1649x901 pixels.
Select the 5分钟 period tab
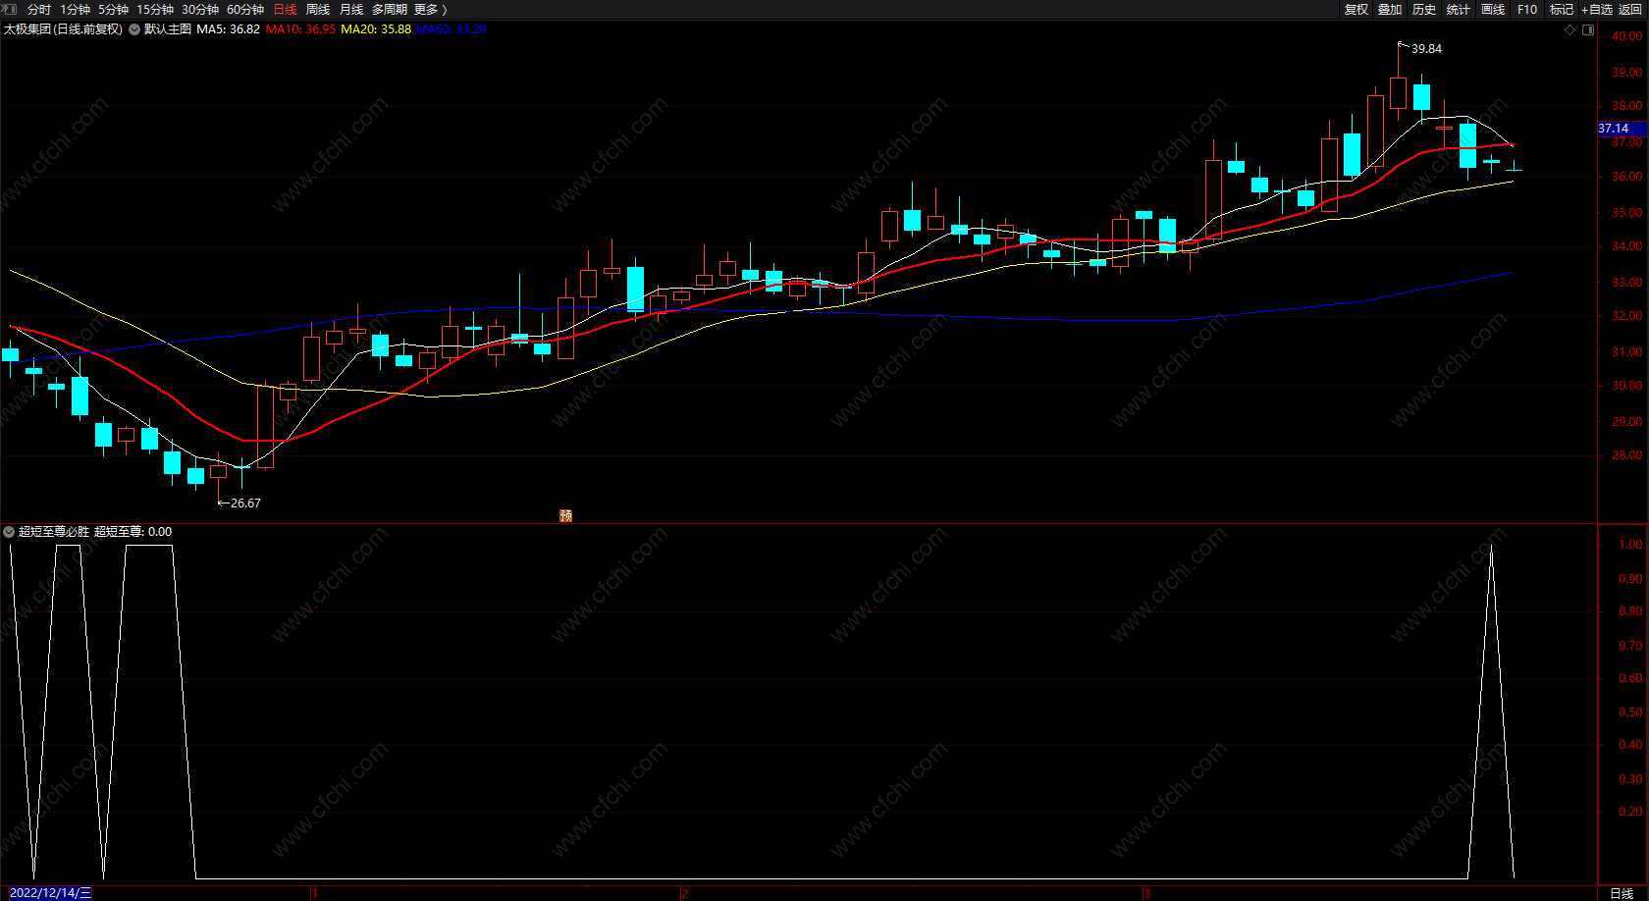(113, 9)
